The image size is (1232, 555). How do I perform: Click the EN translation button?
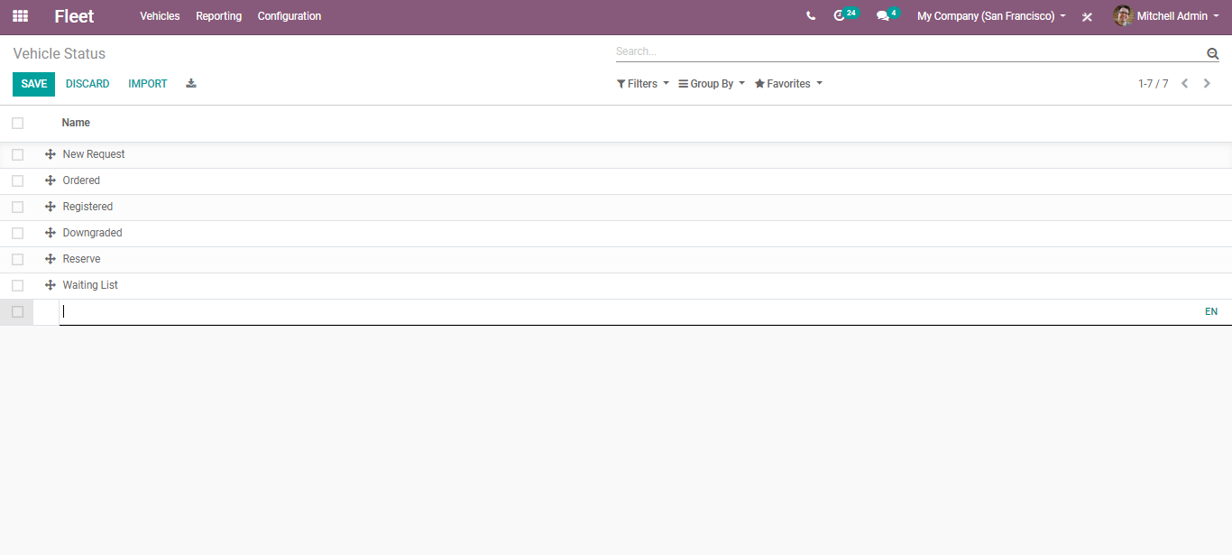(x=1211, y=311)
